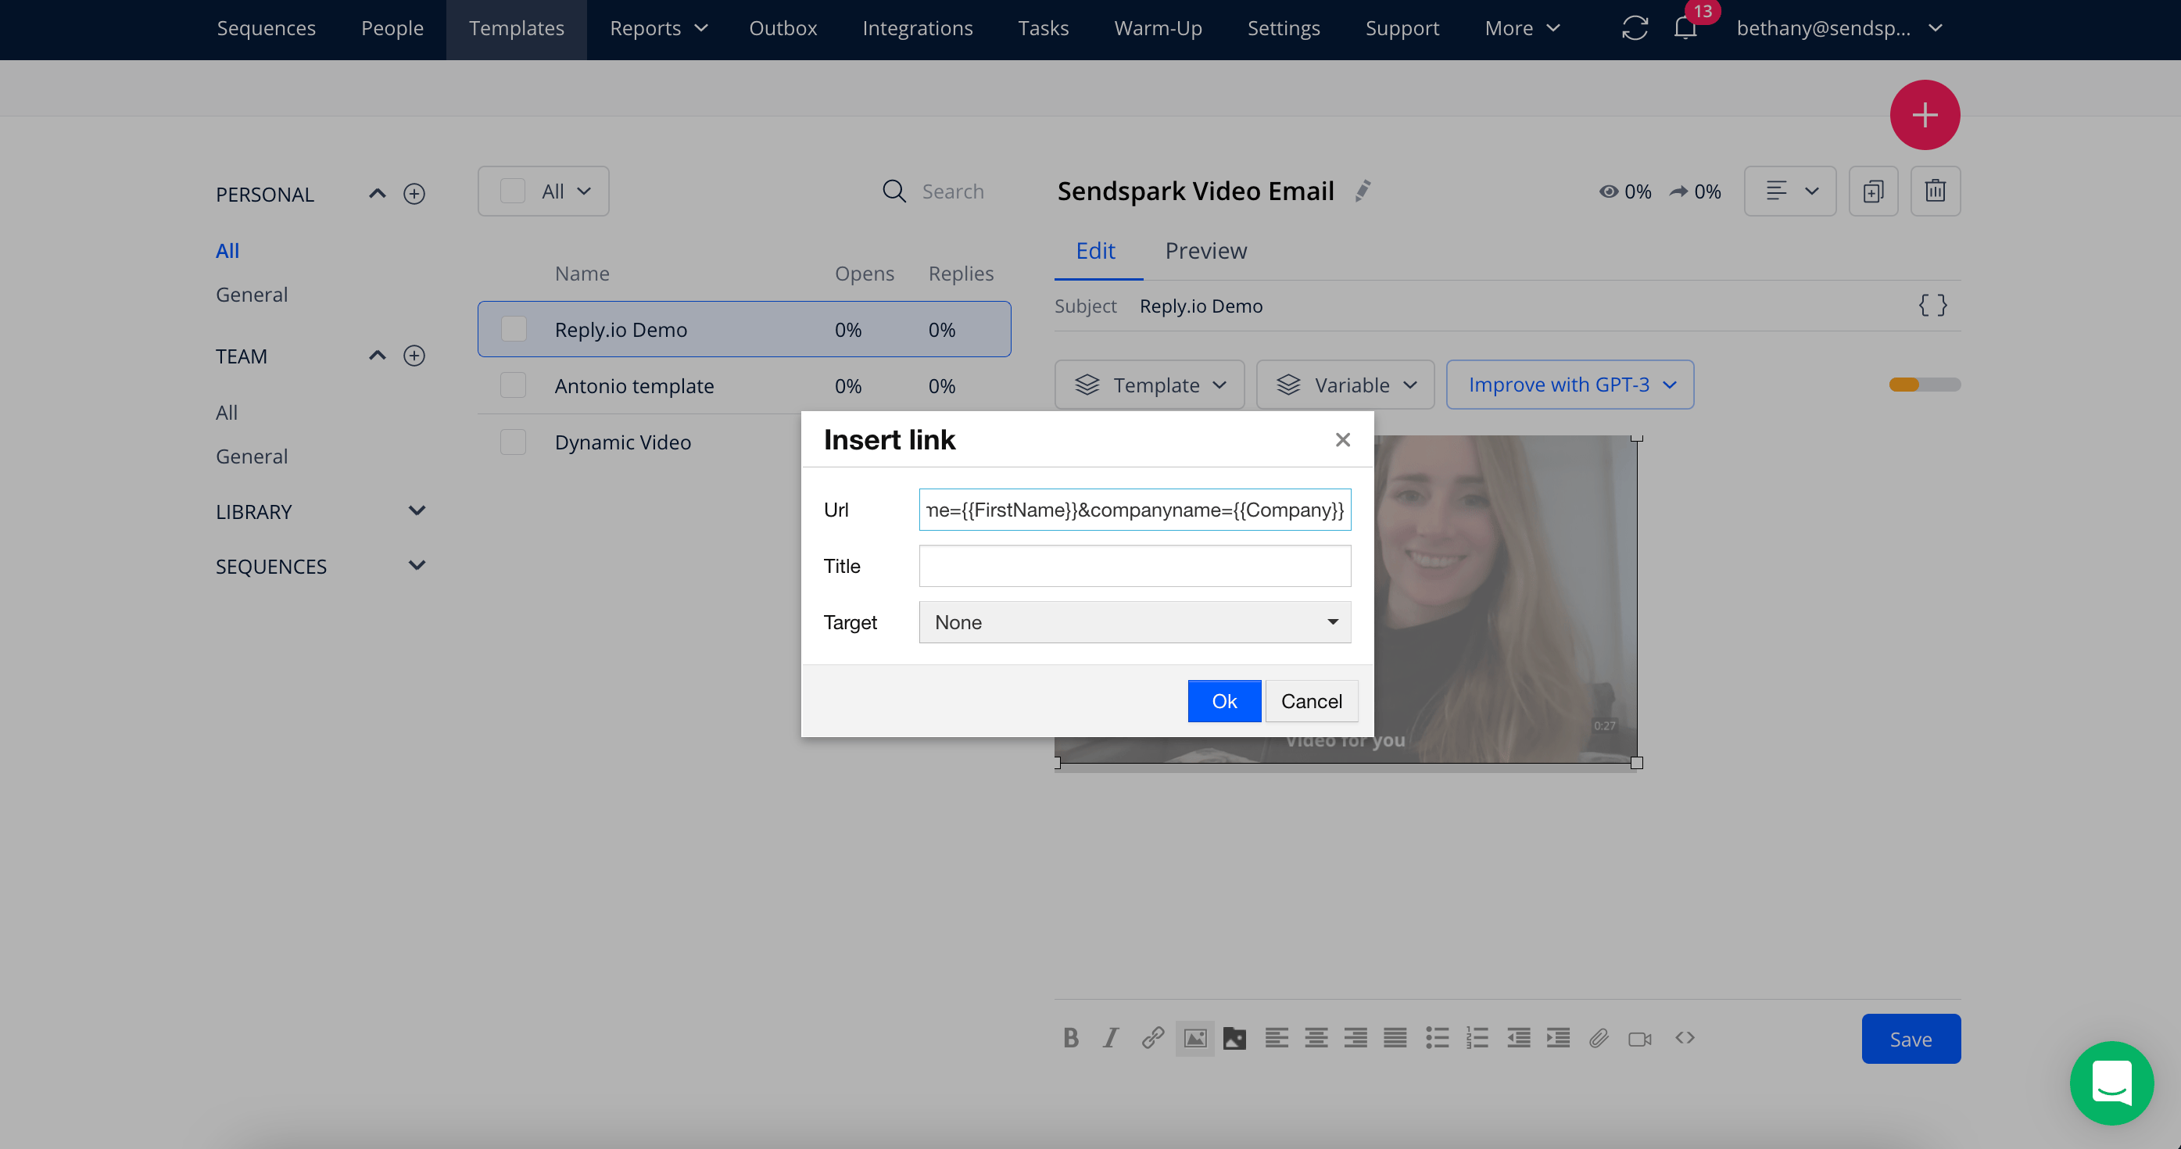Click the Title input field
2181x1149 pixels.
(x=1134, y=566)
